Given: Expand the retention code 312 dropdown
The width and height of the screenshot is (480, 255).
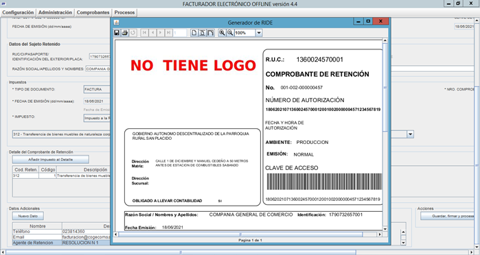Looking at the screenshot, I should coord(410,134).
